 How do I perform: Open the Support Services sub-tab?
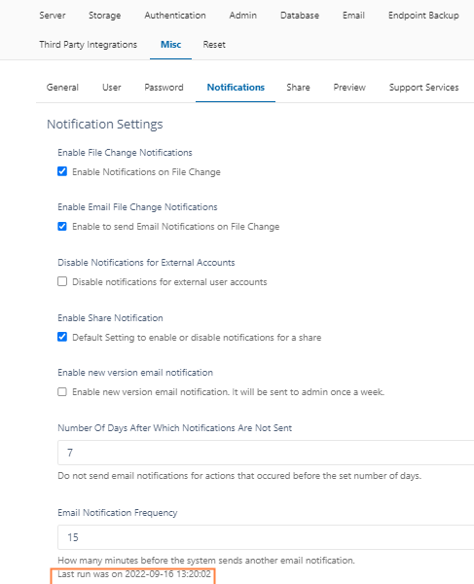click(423, 88)
